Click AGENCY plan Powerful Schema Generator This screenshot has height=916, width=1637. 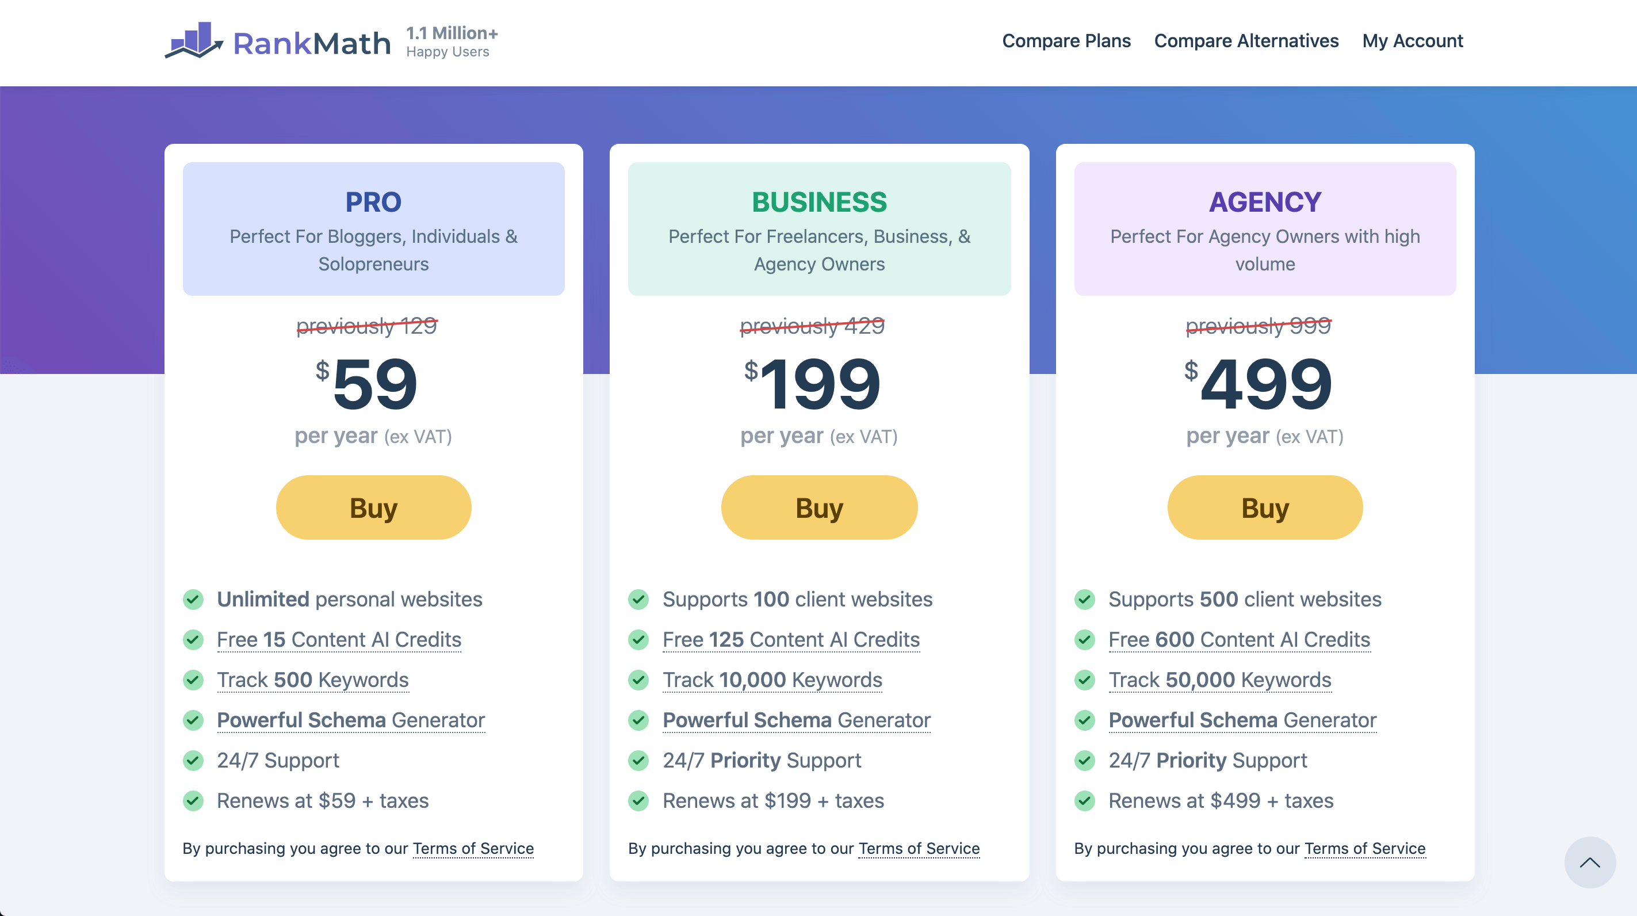[x=1242, y=720]
